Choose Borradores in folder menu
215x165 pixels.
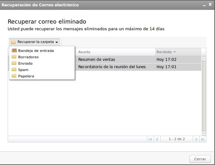pyautogui.click(x=42, y=57)
